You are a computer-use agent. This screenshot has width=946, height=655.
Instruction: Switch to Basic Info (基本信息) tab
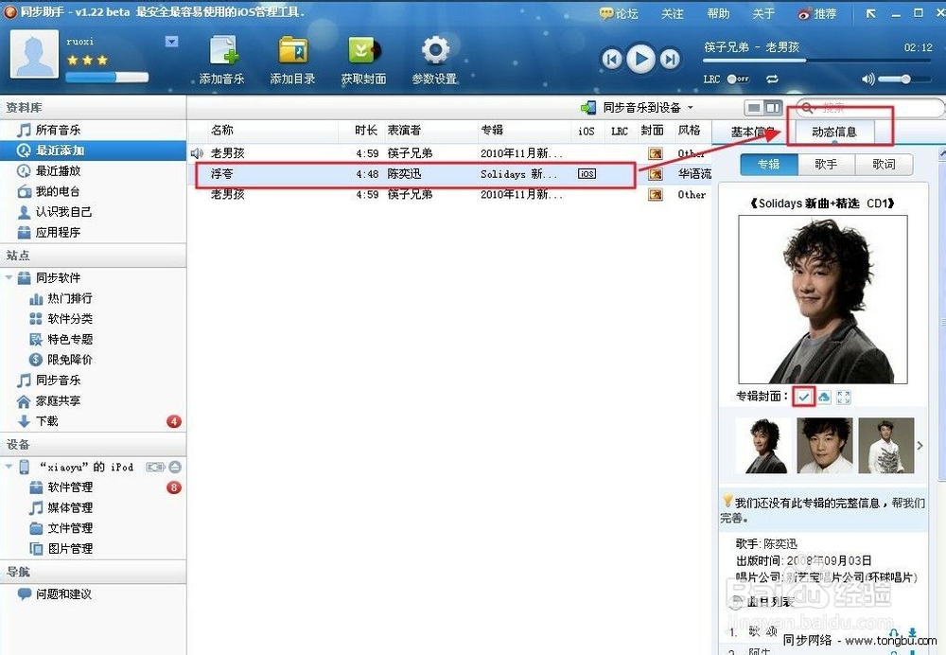(x=753, y=132)
